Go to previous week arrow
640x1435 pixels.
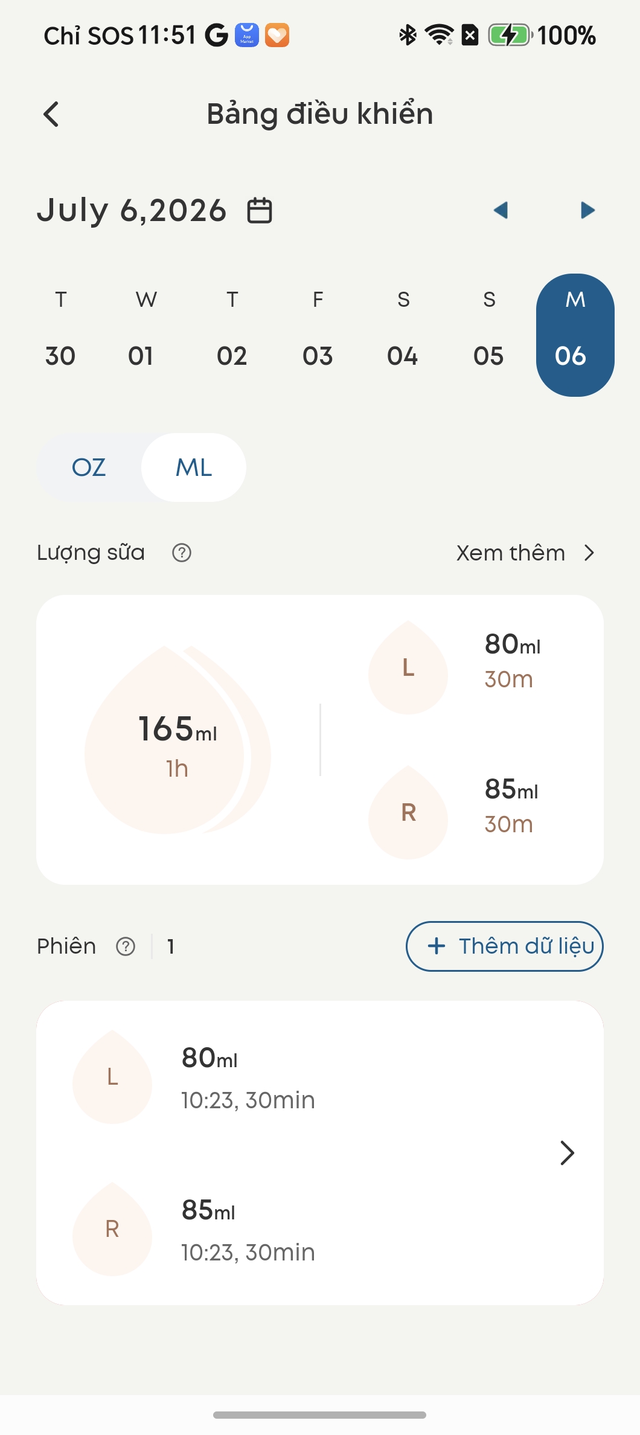501,210
